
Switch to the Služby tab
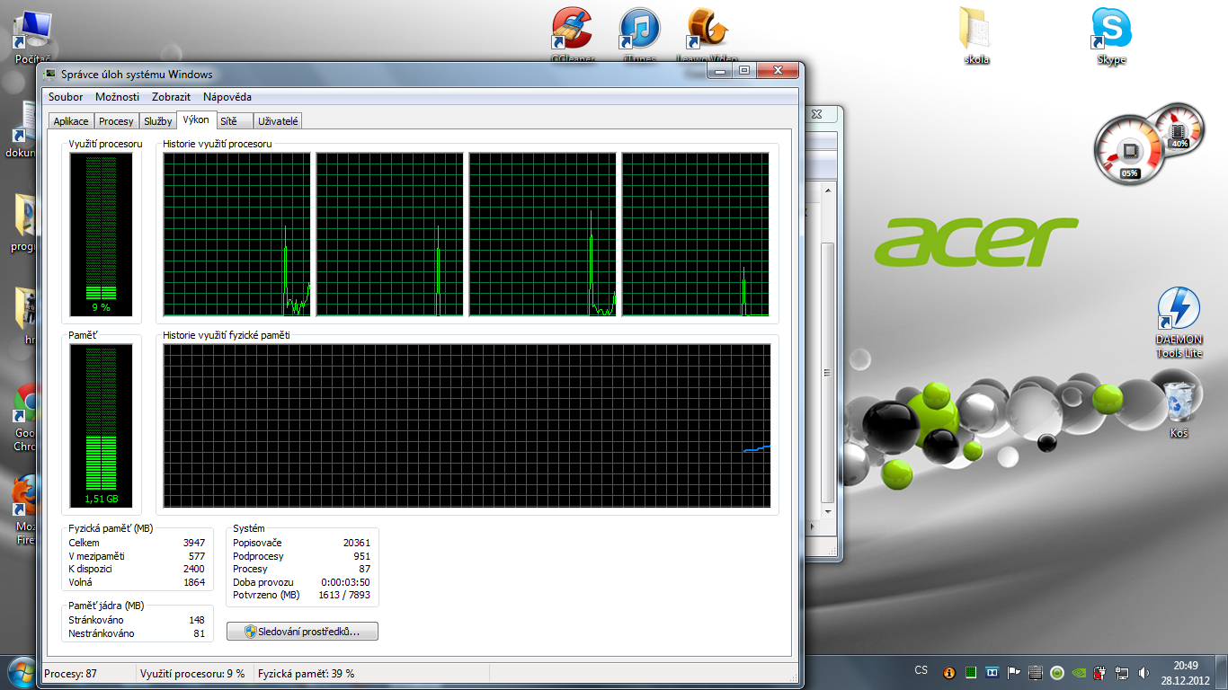pos(157,121)
